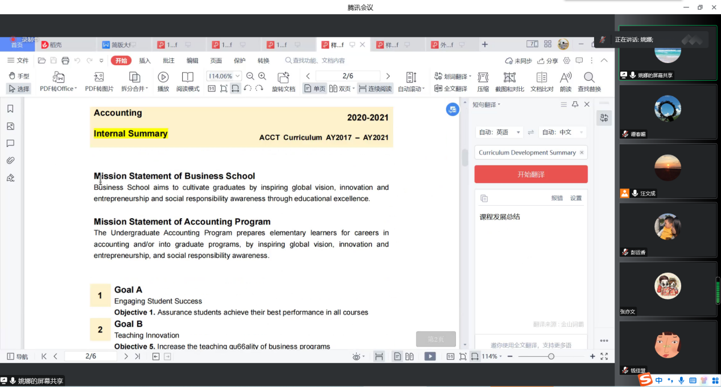Open target language 自动:中文 dropdown
The image size is (721, 387).
tap(562, 132)
